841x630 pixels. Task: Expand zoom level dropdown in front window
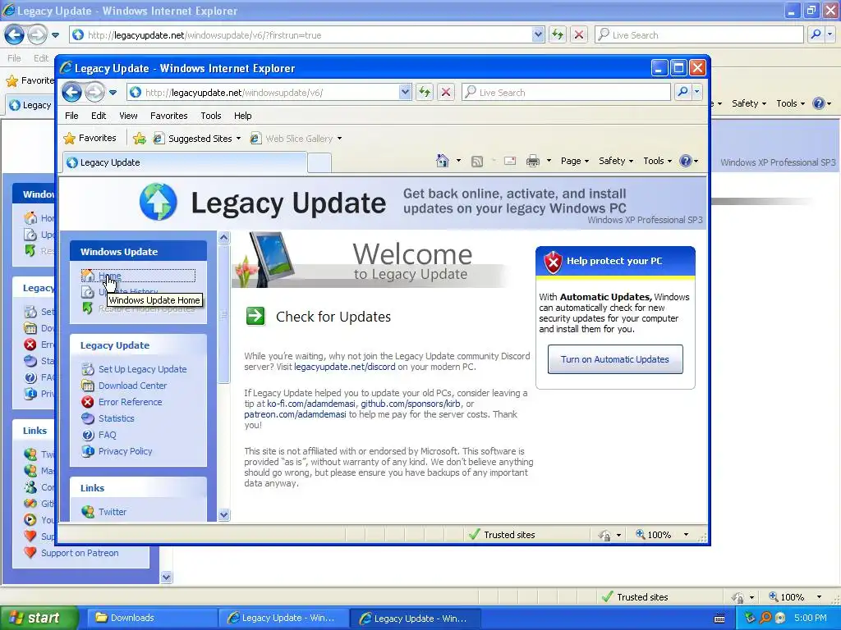pos(686,535)
